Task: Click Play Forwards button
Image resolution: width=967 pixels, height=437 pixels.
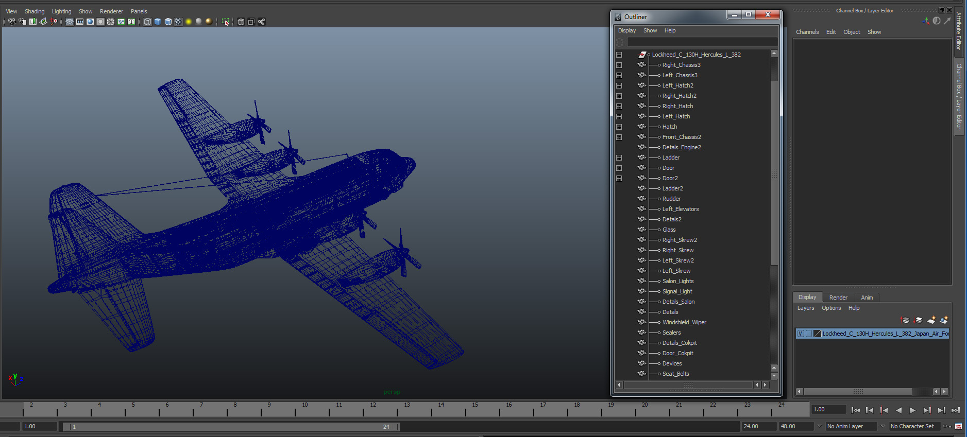Action: pos(912,410)
